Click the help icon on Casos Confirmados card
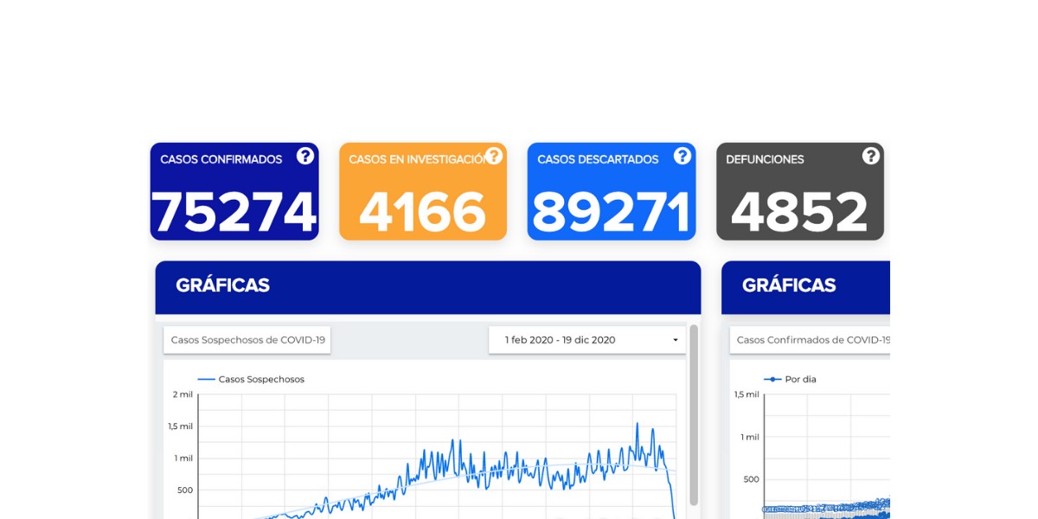This screenshot has width=1038, height=519. click(305, 156)
